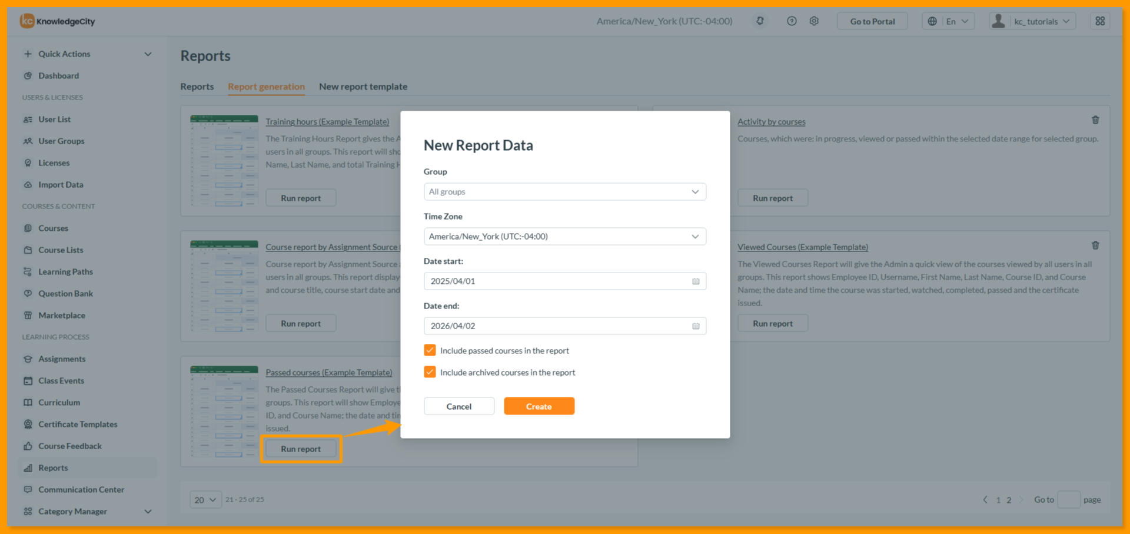Screen dimensions: 1130x534
Task: Click the Create button
Action: (x=539, y=406)
